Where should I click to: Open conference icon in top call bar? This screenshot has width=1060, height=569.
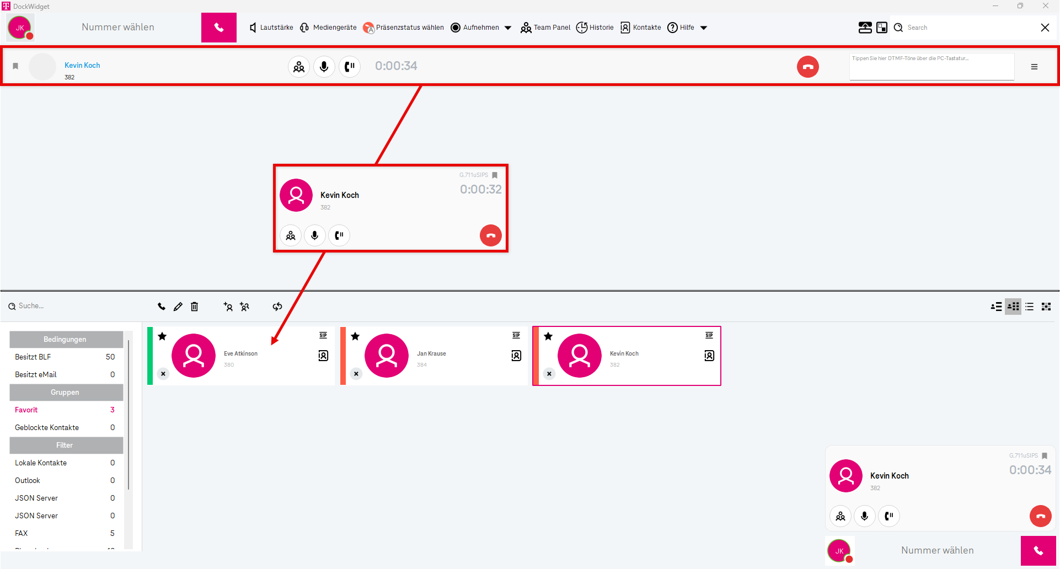(x=299, y=67)
